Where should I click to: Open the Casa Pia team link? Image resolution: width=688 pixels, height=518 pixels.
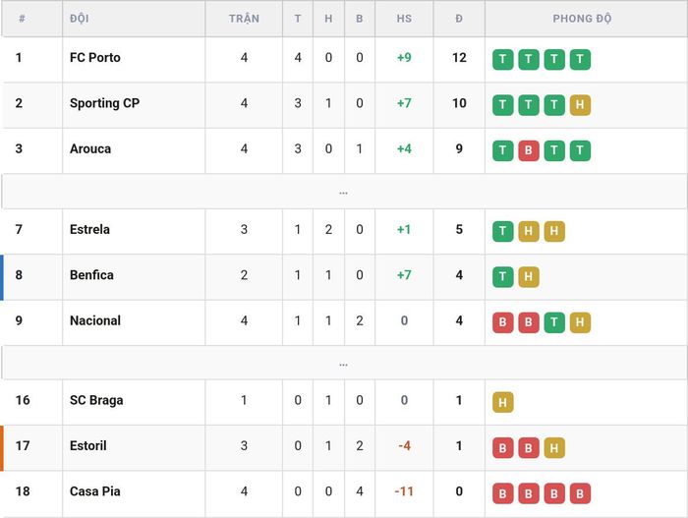point(95,491)
